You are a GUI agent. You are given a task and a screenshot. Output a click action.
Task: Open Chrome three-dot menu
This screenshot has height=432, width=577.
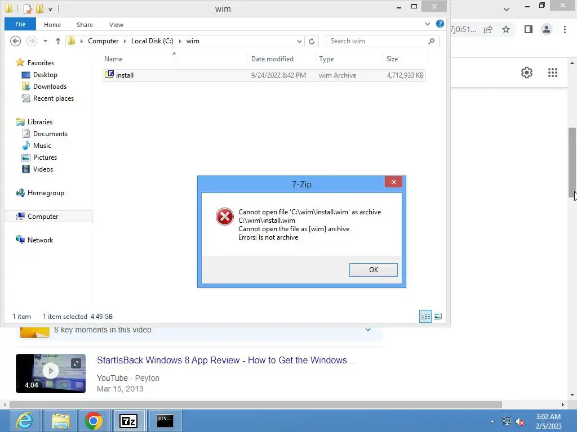pyautogui.click(x=565, y=29)
